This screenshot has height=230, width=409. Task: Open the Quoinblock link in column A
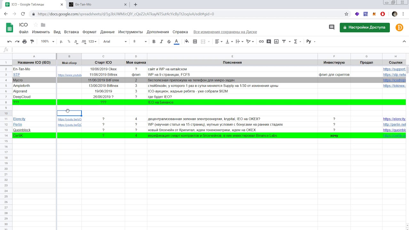(22, 130)
